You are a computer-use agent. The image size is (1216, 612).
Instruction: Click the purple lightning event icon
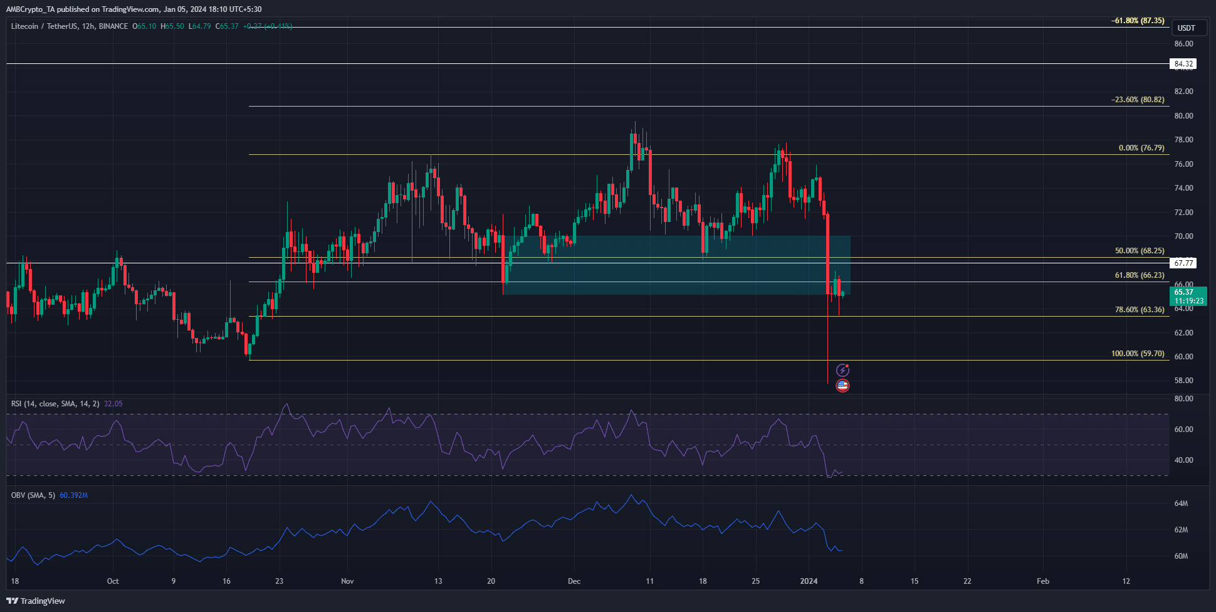[x=842, y=371]
